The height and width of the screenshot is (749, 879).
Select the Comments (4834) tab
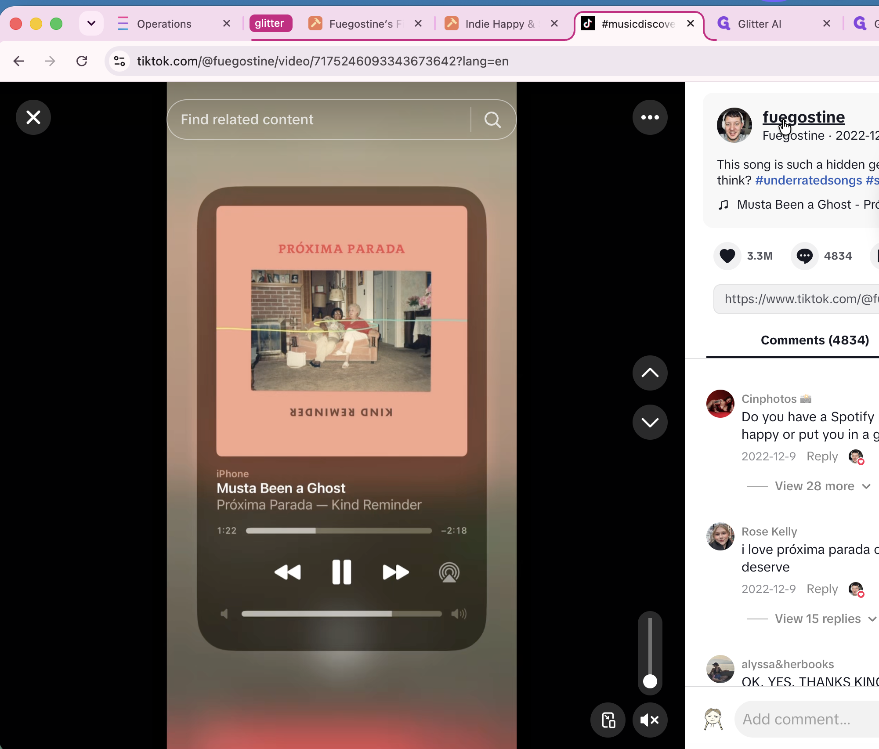point(814,340)
